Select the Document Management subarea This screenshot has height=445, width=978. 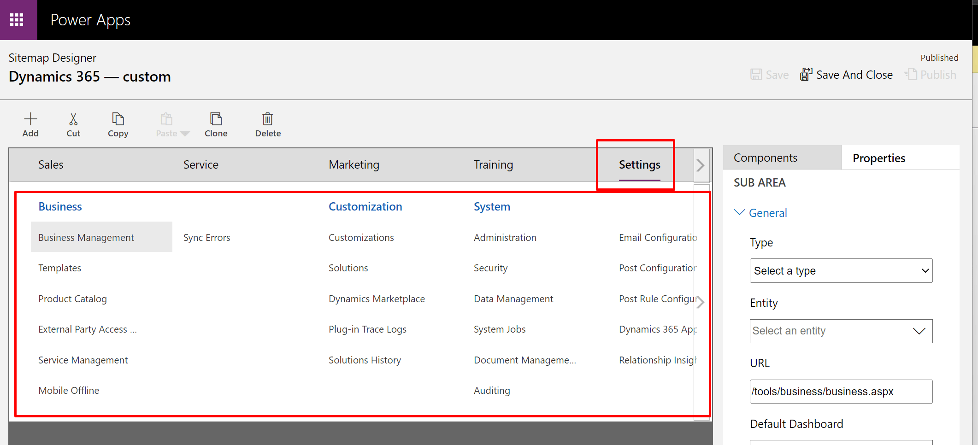click(525, 360)
